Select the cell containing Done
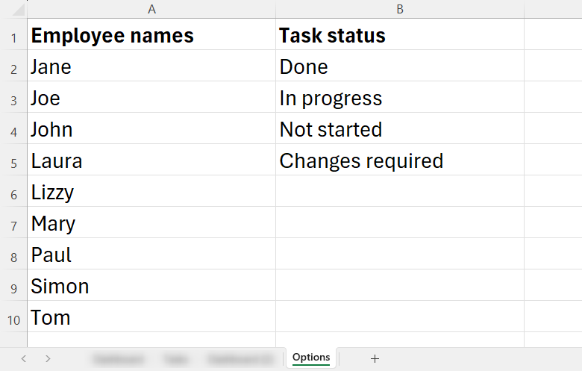This screenshot has width=582, height=371. pos(400,66)
